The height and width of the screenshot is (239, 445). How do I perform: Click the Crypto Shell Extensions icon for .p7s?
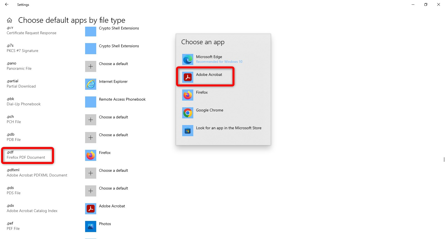[x=91, y=49]
